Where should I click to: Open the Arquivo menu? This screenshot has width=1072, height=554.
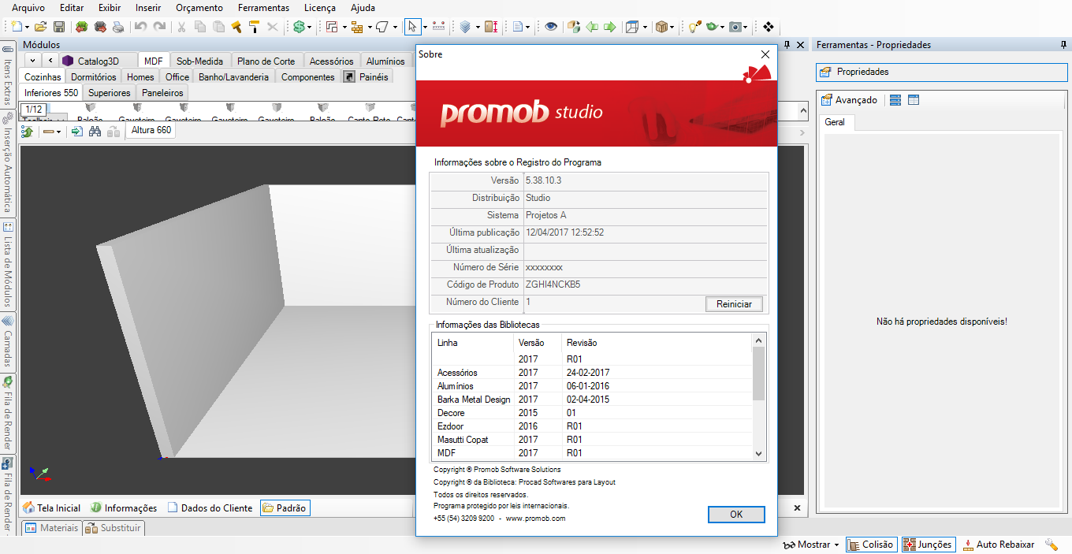[28, 7]
